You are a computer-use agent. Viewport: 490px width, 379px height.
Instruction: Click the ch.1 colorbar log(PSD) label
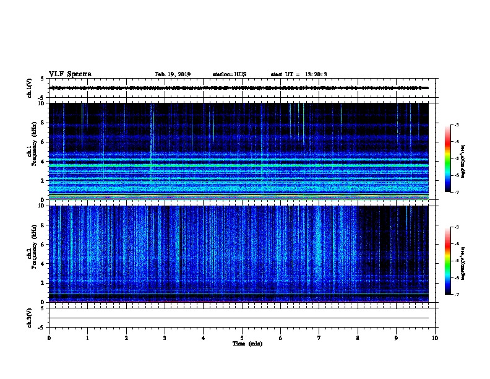(463, 161)
